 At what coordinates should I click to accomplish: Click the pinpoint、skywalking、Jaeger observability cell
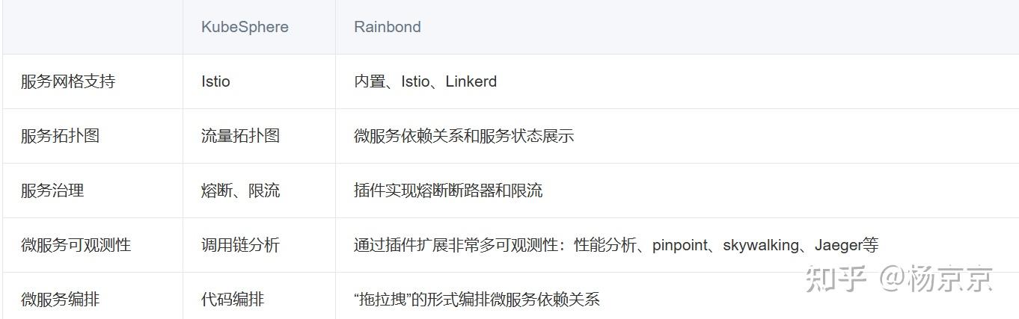click(x=616, y=245)
